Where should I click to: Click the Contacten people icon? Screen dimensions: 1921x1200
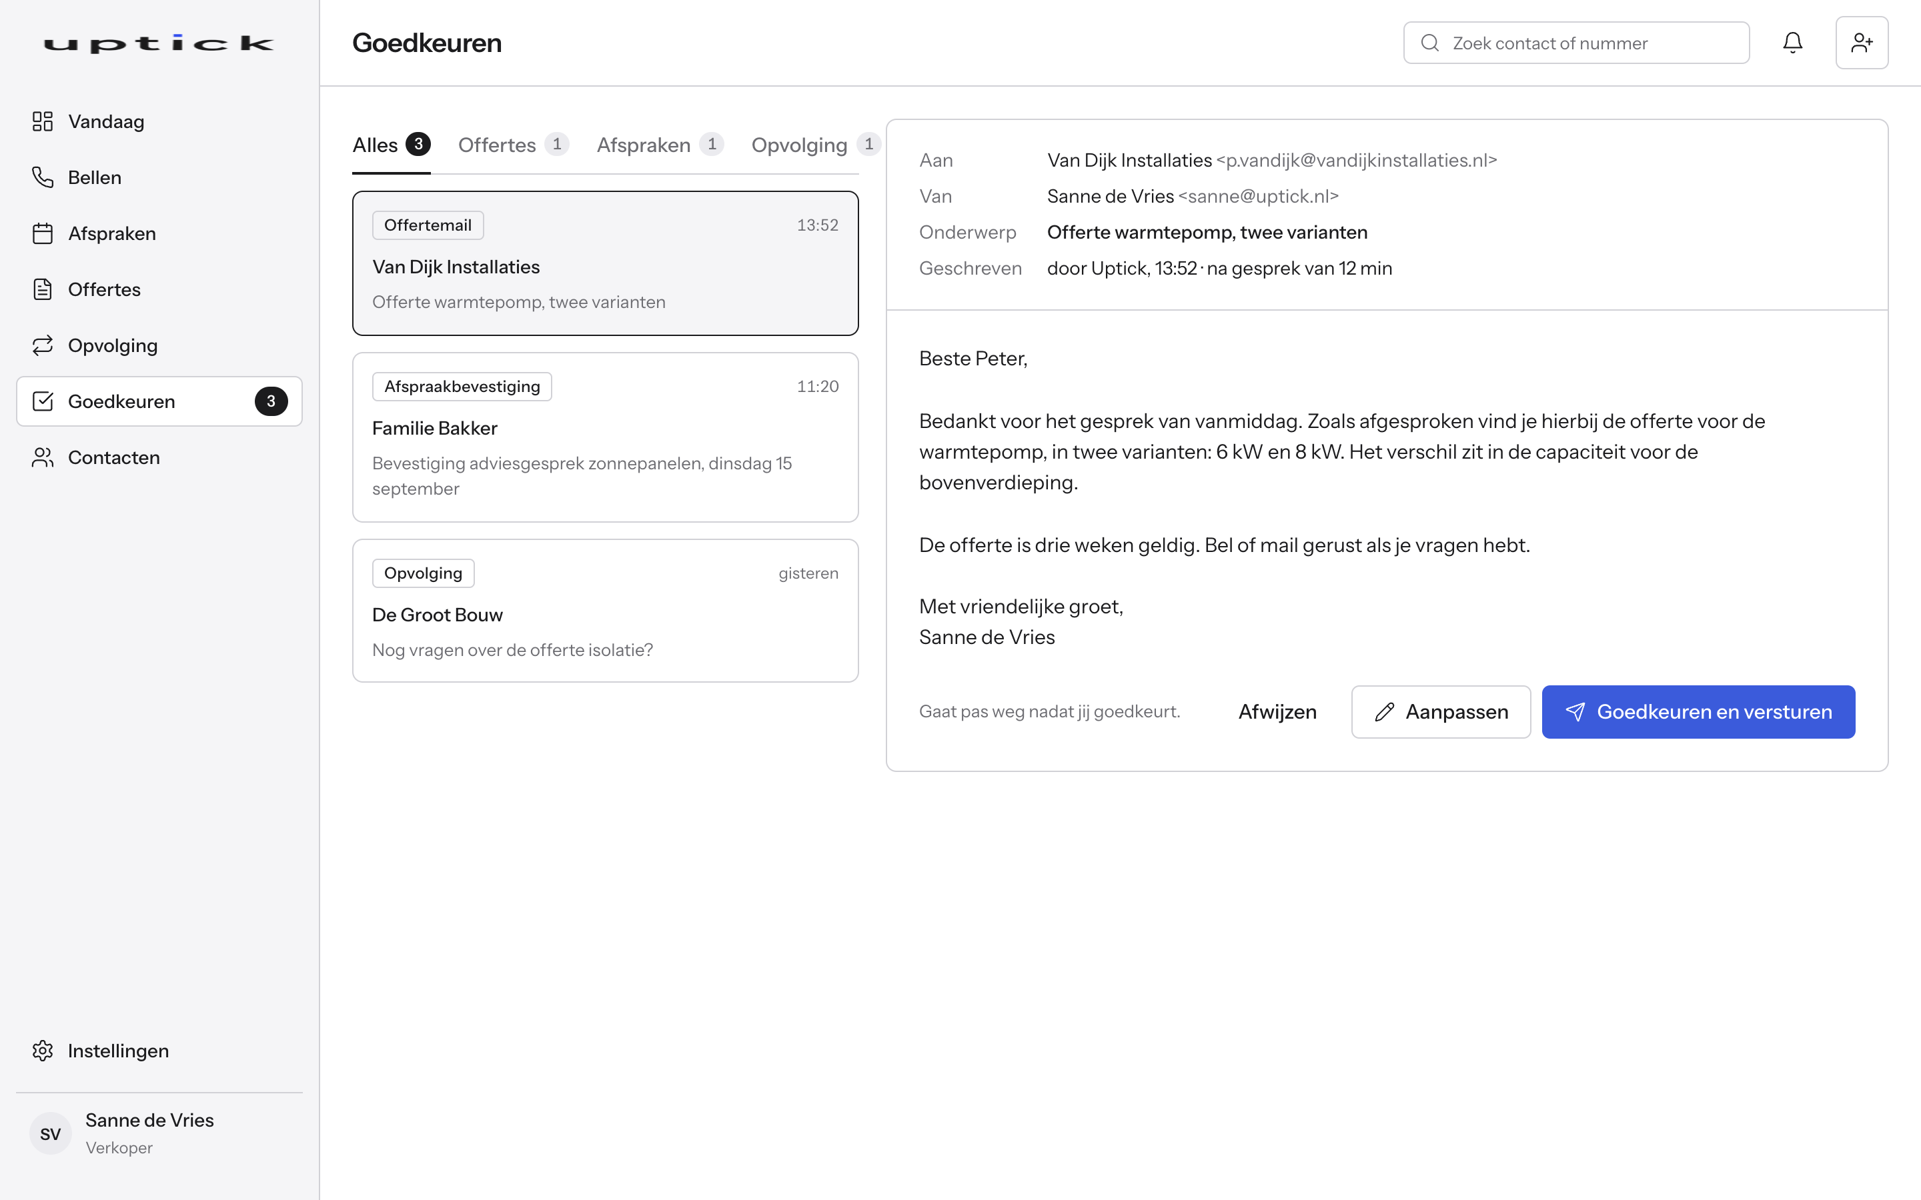click(x=43, y=458)
